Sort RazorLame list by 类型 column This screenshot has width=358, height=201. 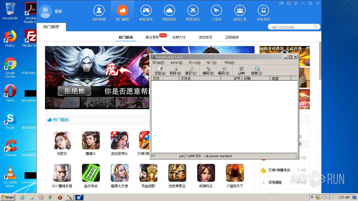click(281, 78)
